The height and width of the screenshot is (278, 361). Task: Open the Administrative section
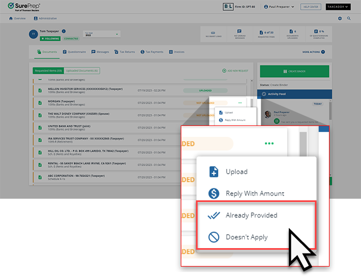click(45, 18)
